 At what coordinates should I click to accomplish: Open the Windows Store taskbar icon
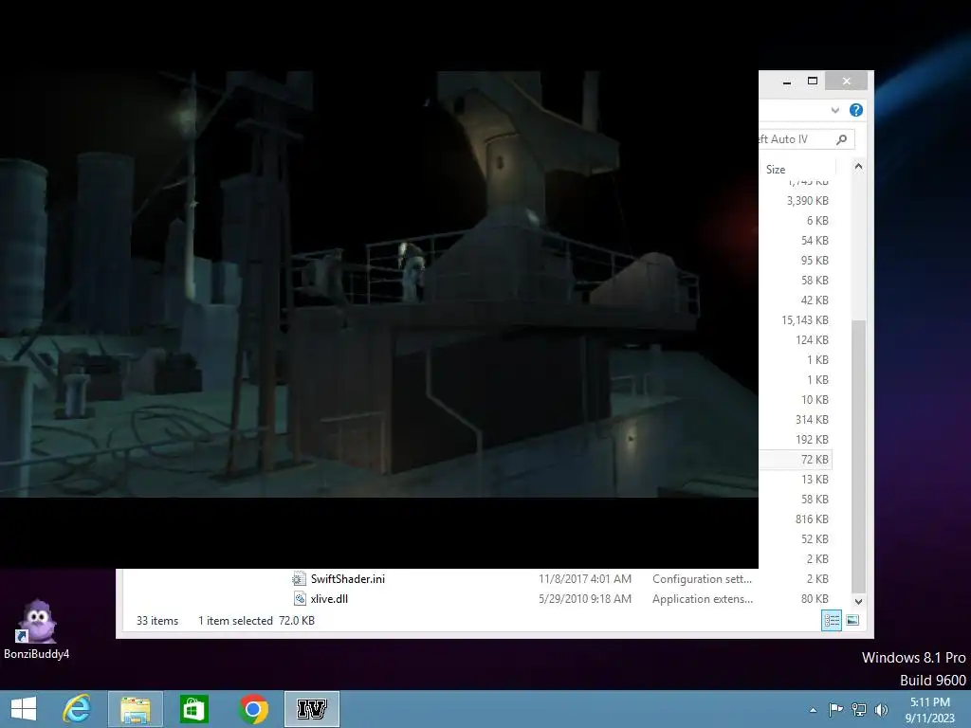pos(193,709)
